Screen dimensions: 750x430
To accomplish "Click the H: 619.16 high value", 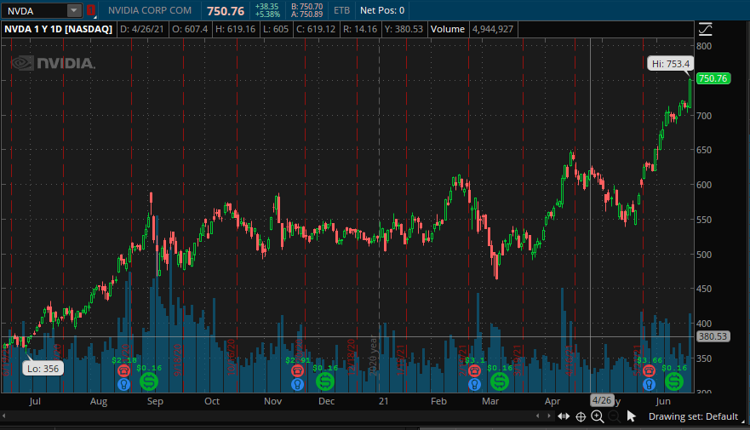I will click(235, 29).
